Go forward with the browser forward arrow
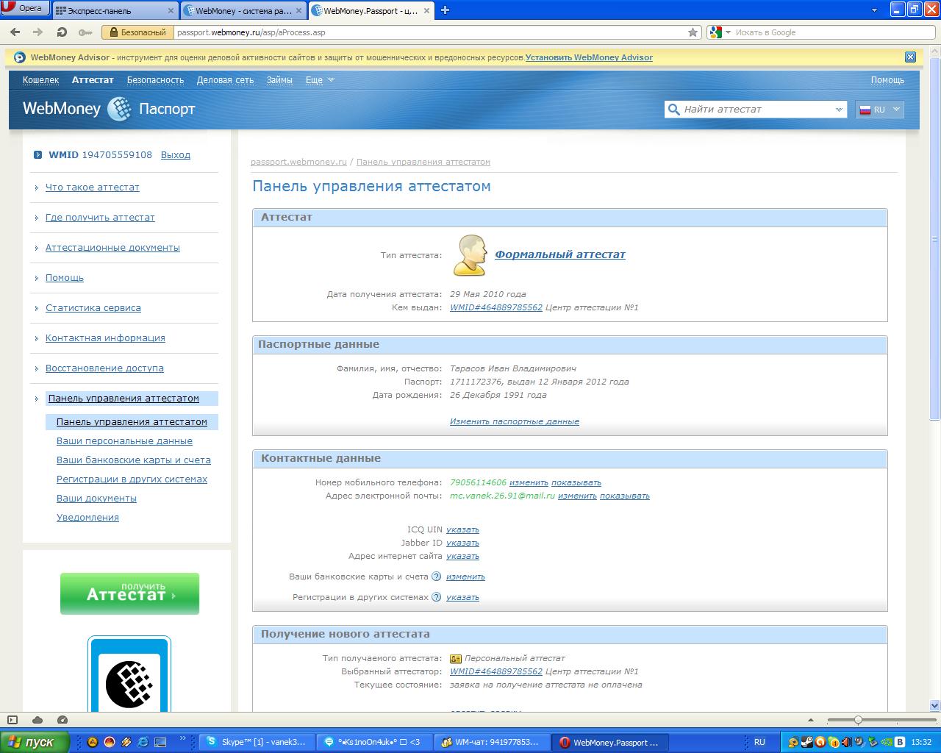This screenshot has height=753, width=941. (x=38, y=32)
